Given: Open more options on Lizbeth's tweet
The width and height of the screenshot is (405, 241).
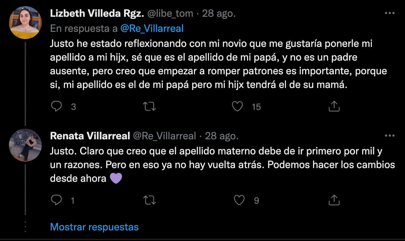Looking at the screenshot, I should pos(390,13).
